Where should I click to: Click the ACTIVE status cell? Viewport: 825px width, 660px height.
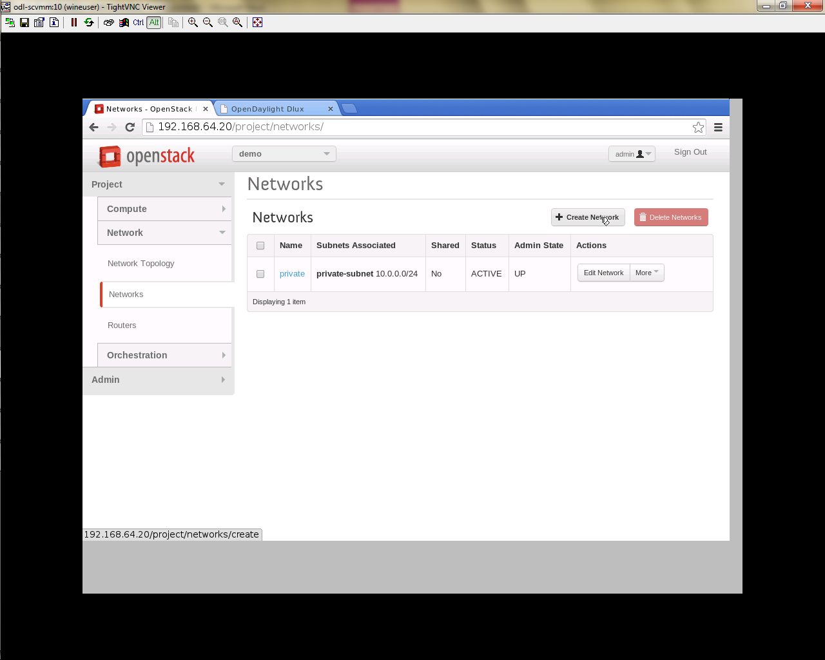point(486,274)
